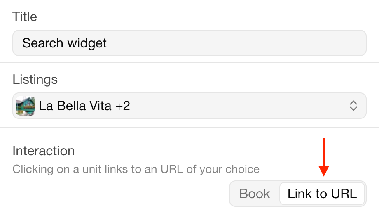Viewport: 379px width, 213px height.
Task: Open the Listings dropdown
Action: pyautogui.click(x=189, y=106)
